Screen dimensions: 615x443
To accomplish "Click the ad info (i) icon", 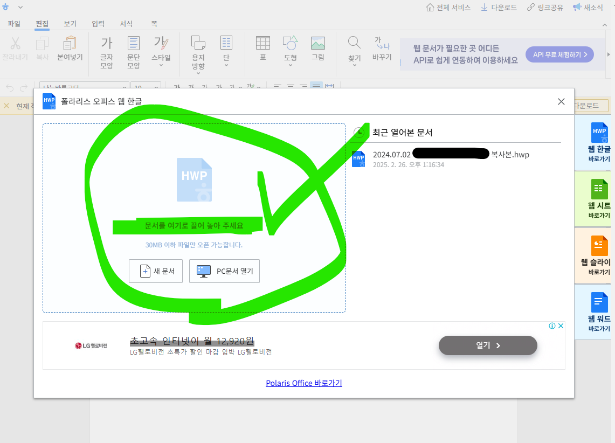I will [552, 326].
